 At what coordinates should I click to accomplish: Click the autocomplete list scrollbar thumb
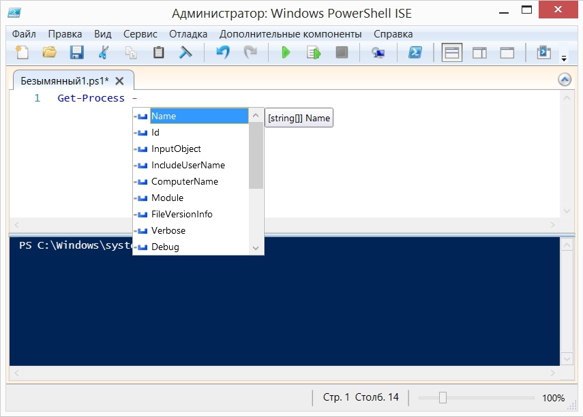[x=256, y=156]
